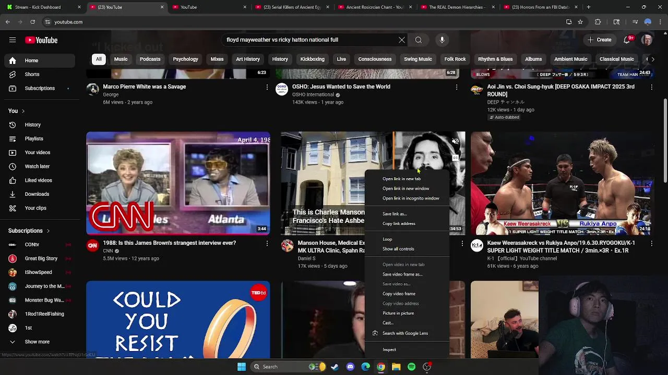Select the Live filter chip
The image size is (668, 375).
[x=341, y=59]
